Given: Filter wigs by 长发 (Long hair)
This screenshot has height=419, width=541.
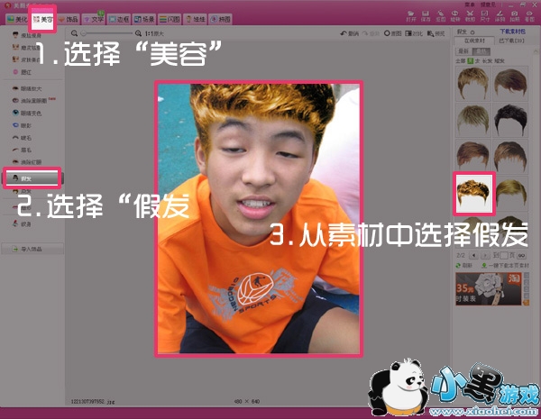Looking at the screenshot, I should 476,59.
